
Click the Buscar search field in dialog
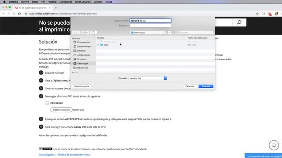click(x=195, y=32)
